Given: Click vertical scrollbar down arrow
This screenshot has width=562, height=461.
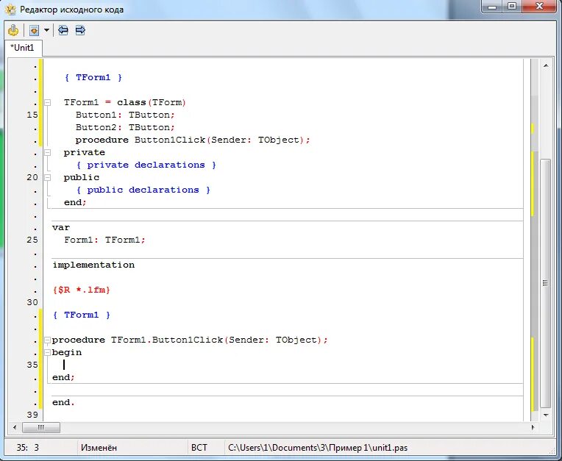Looking at the screenshot, I should coord(546,415).
